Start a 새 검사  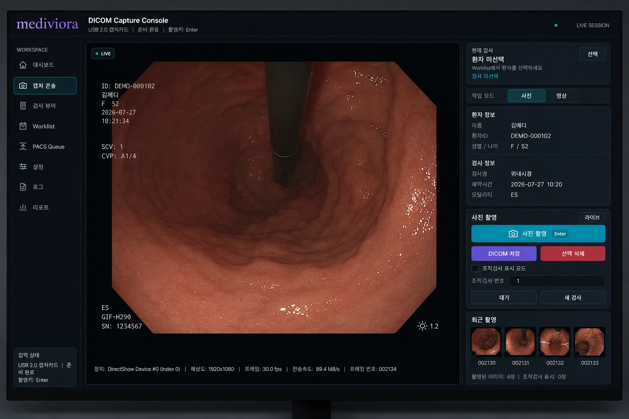click(572, 297)
